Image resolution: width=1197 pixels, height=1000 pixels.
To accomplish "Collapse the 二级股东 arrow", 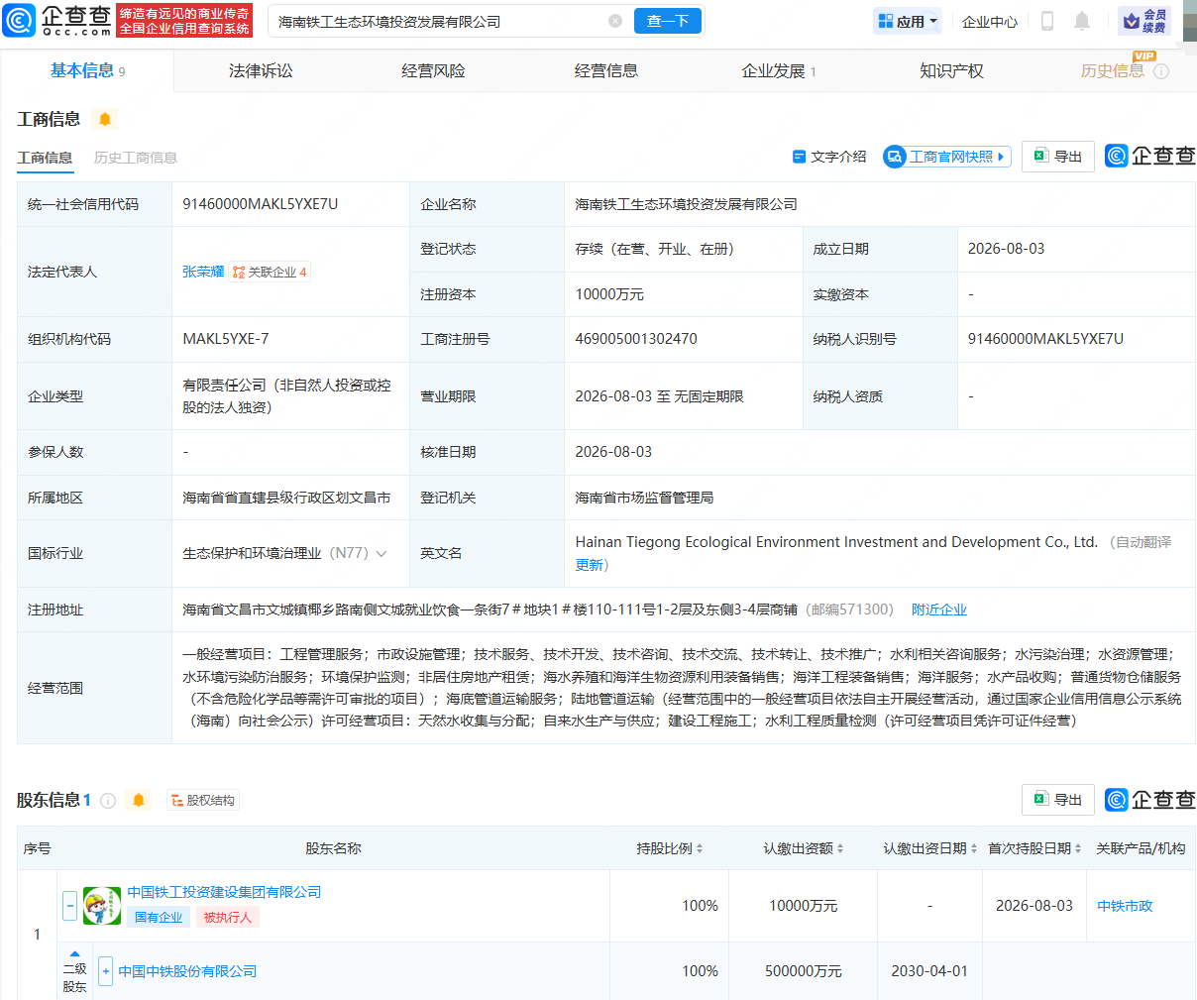I will pos(74,953).
